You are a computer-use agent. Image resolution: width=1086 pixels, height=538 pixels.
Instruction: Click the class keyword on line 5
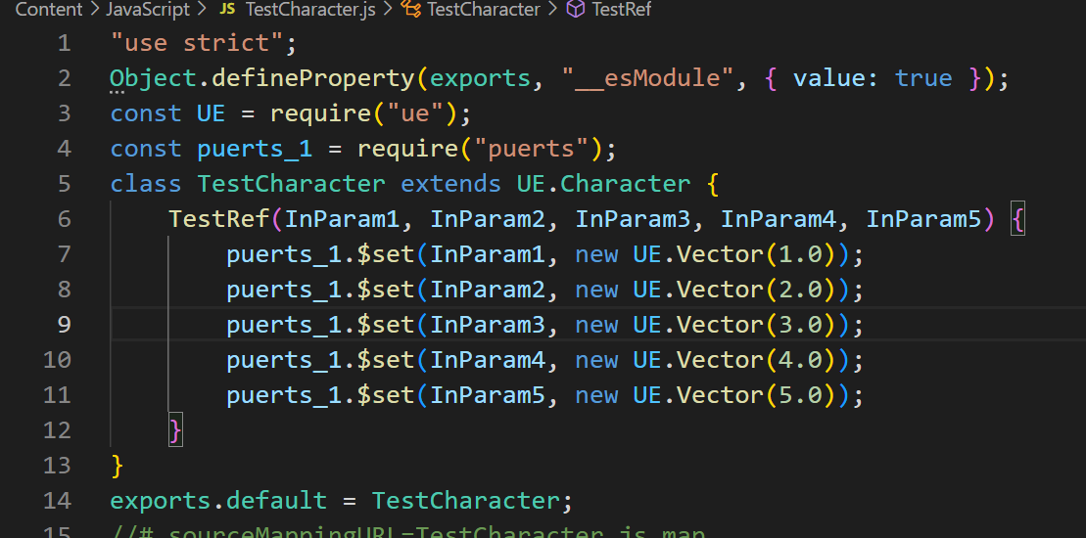click(x=146, y=184)
